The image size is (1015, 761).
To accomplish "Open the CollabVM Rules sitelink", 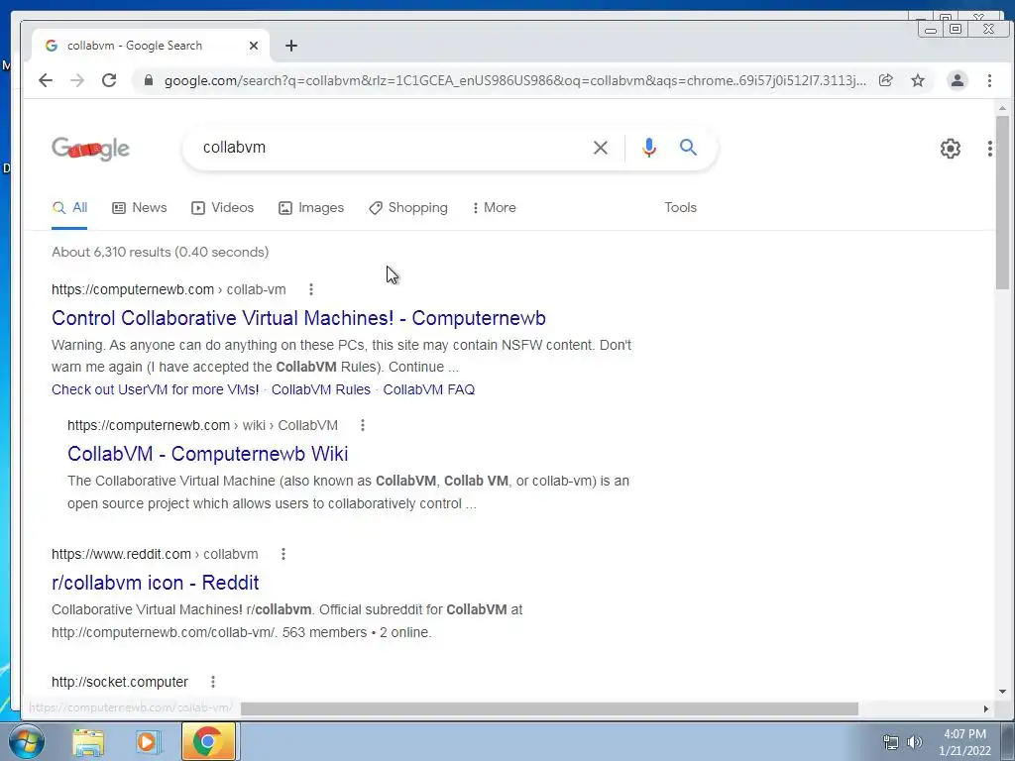I will [x=320, y=389].
